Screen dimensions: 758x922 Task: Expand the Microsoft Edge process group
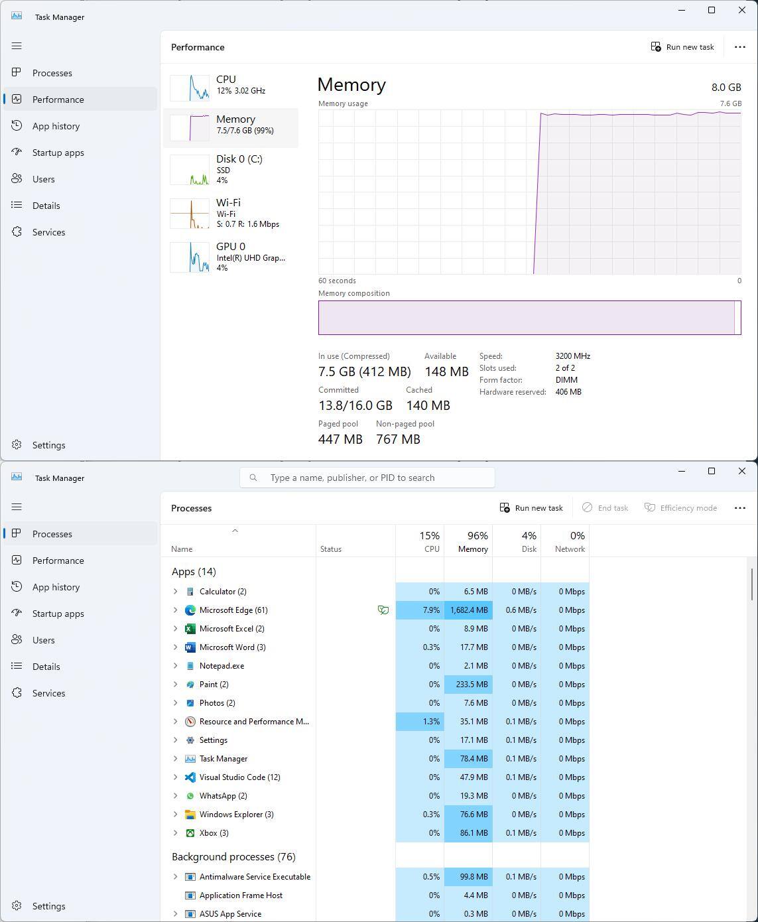pyautogui.click(x=176, y=610)
